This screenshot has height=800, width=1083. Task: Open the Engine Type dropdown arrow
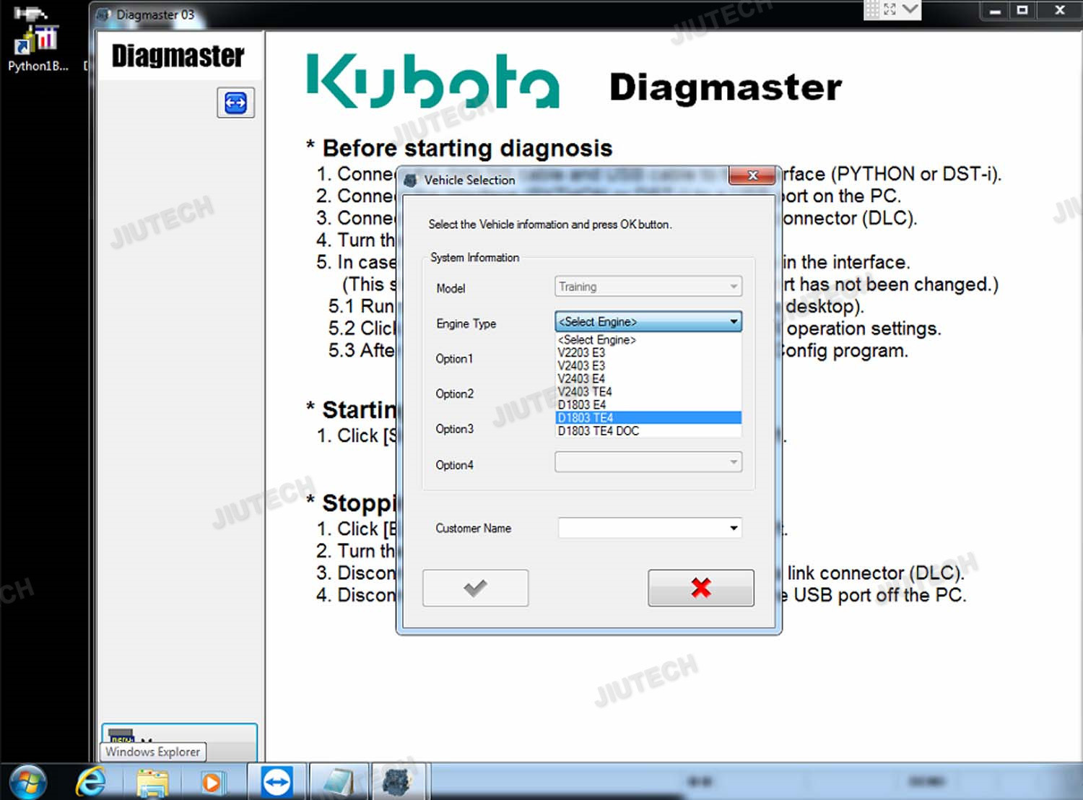(734, 322)
